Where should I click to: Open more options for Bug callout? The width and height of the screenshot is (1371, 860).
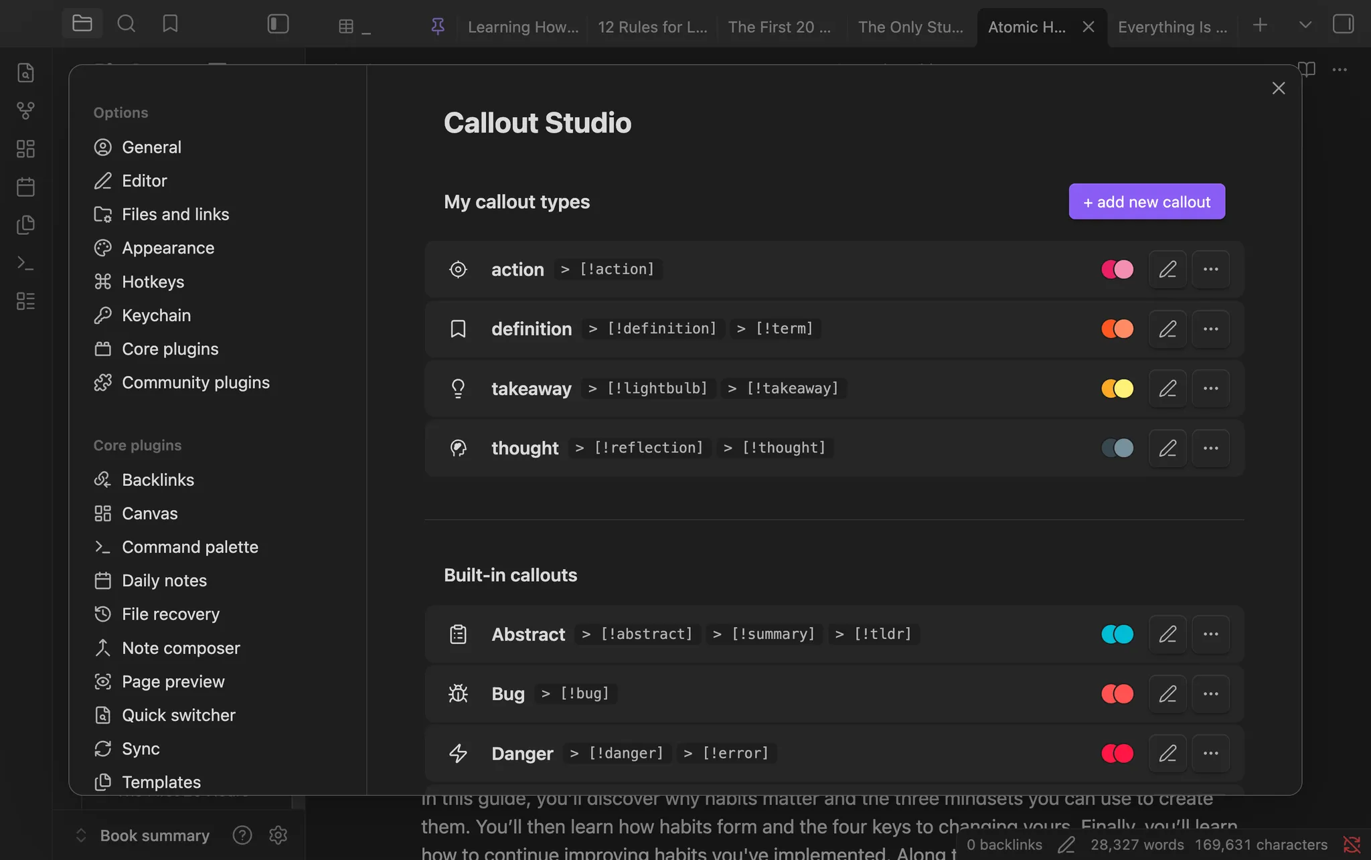[x=1210, y=693]
